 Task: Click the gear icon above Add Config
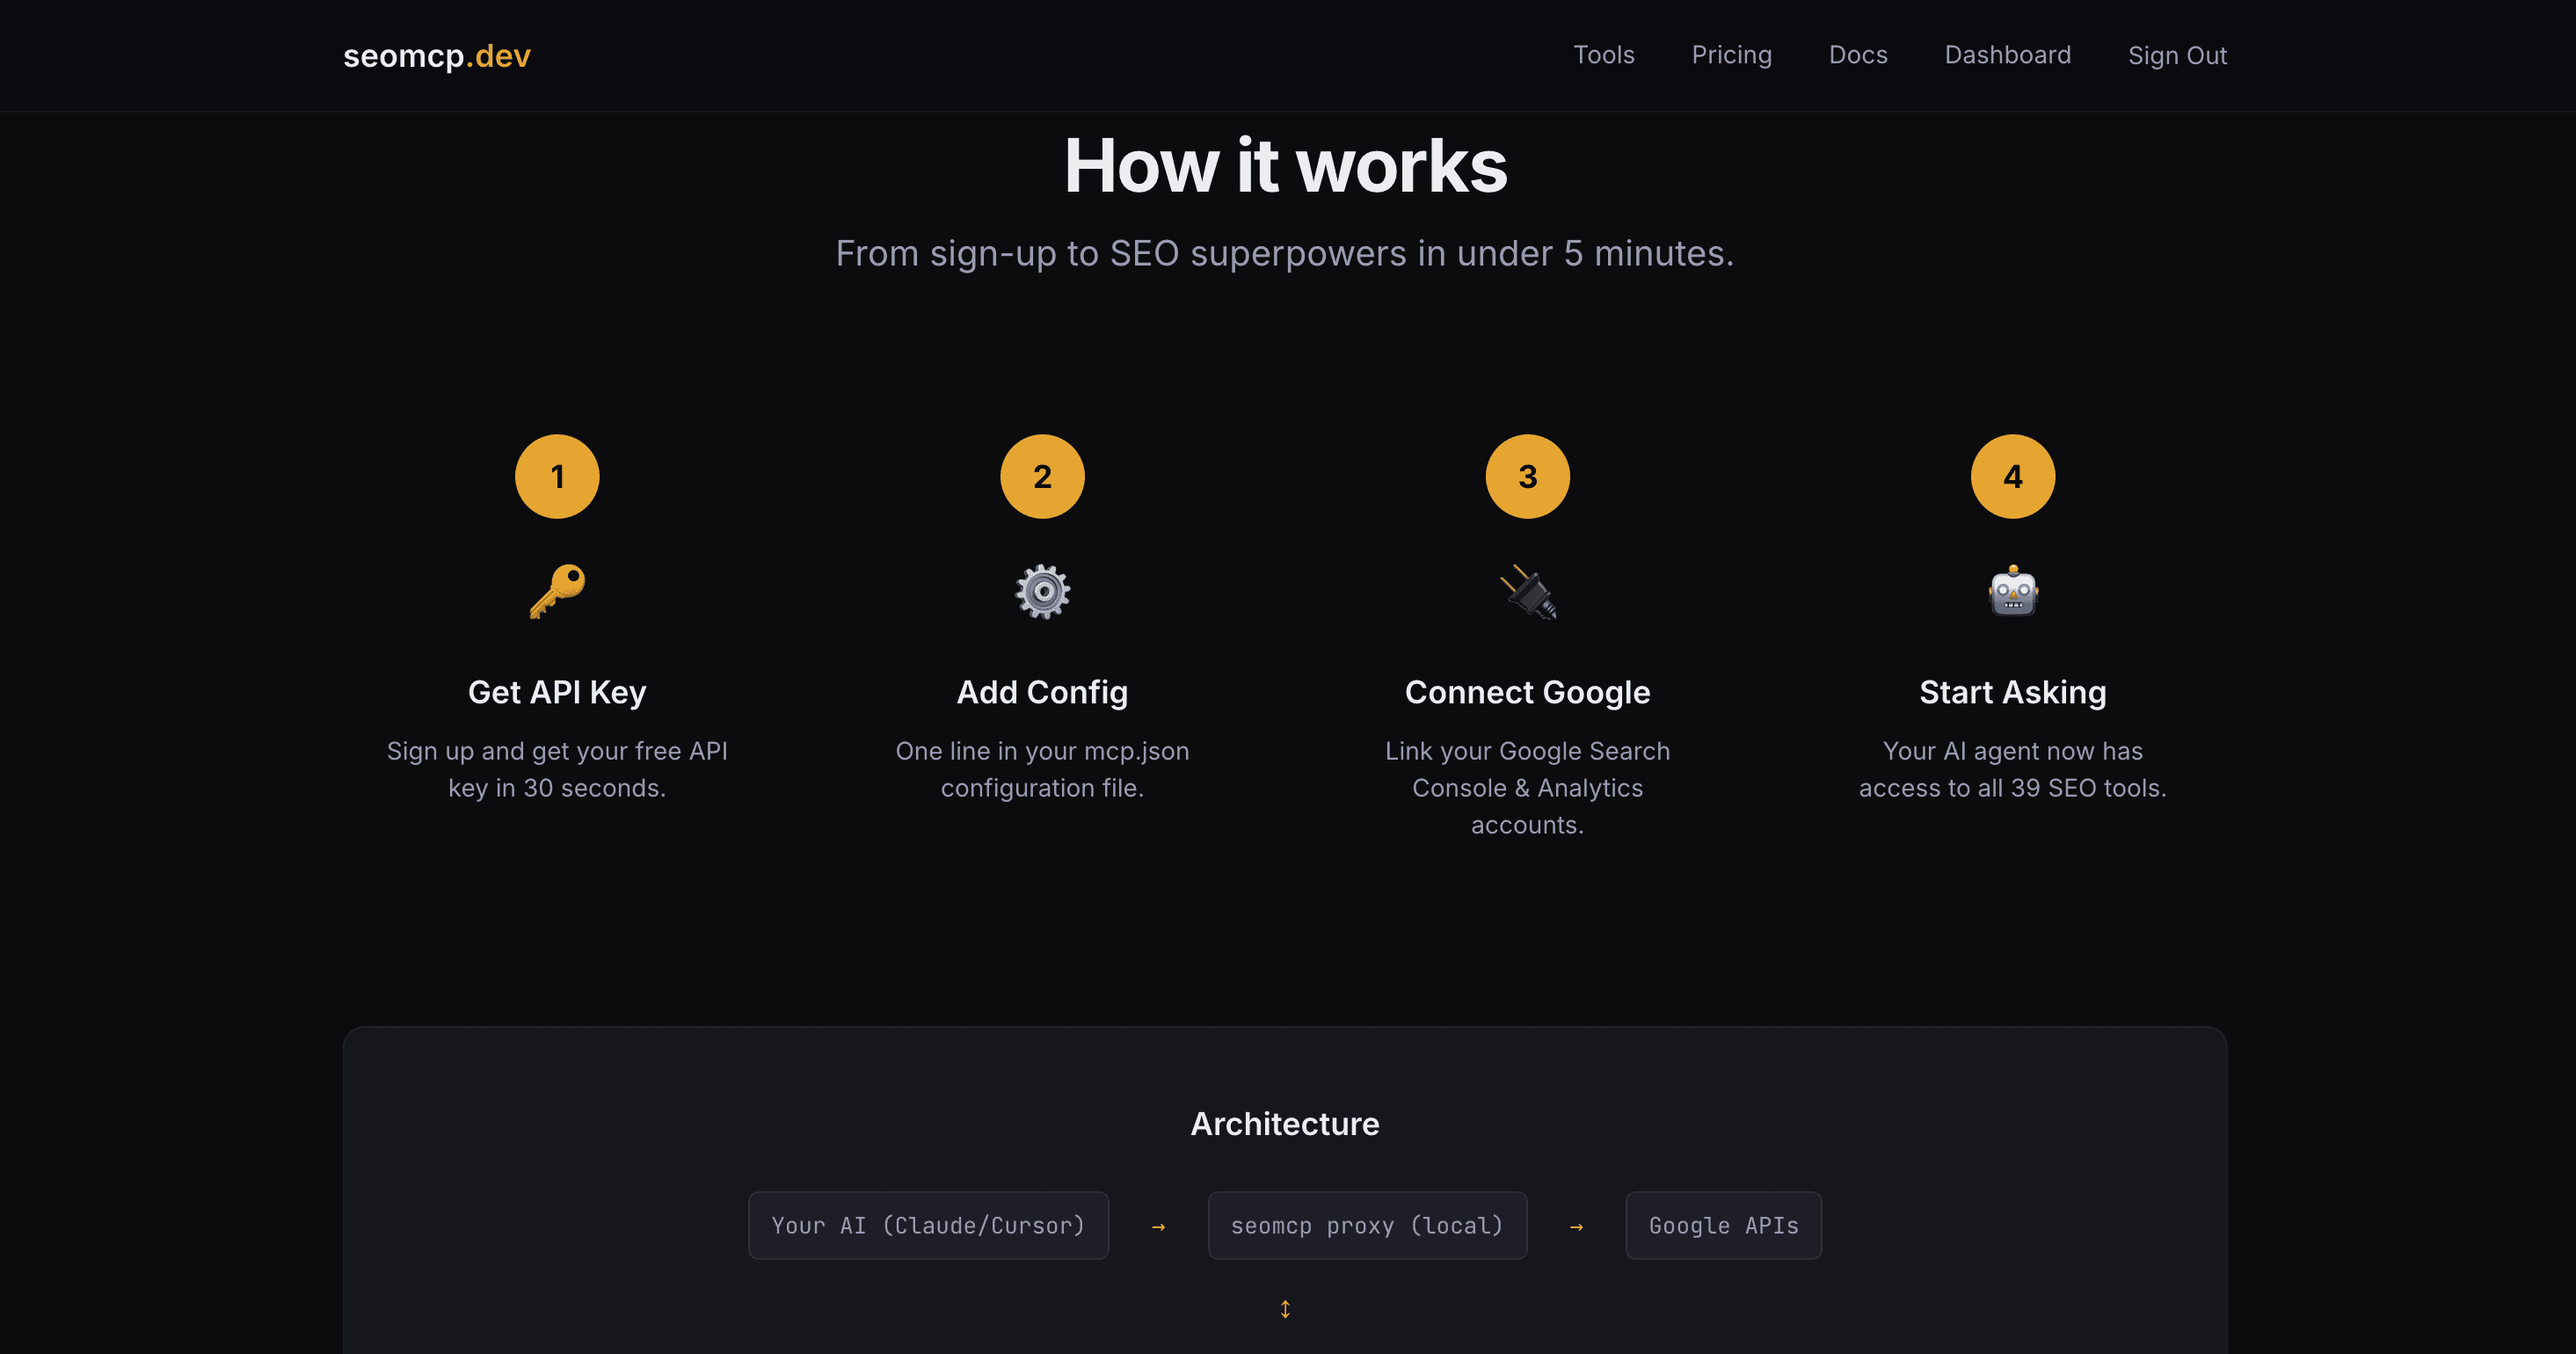[1042, 591]
